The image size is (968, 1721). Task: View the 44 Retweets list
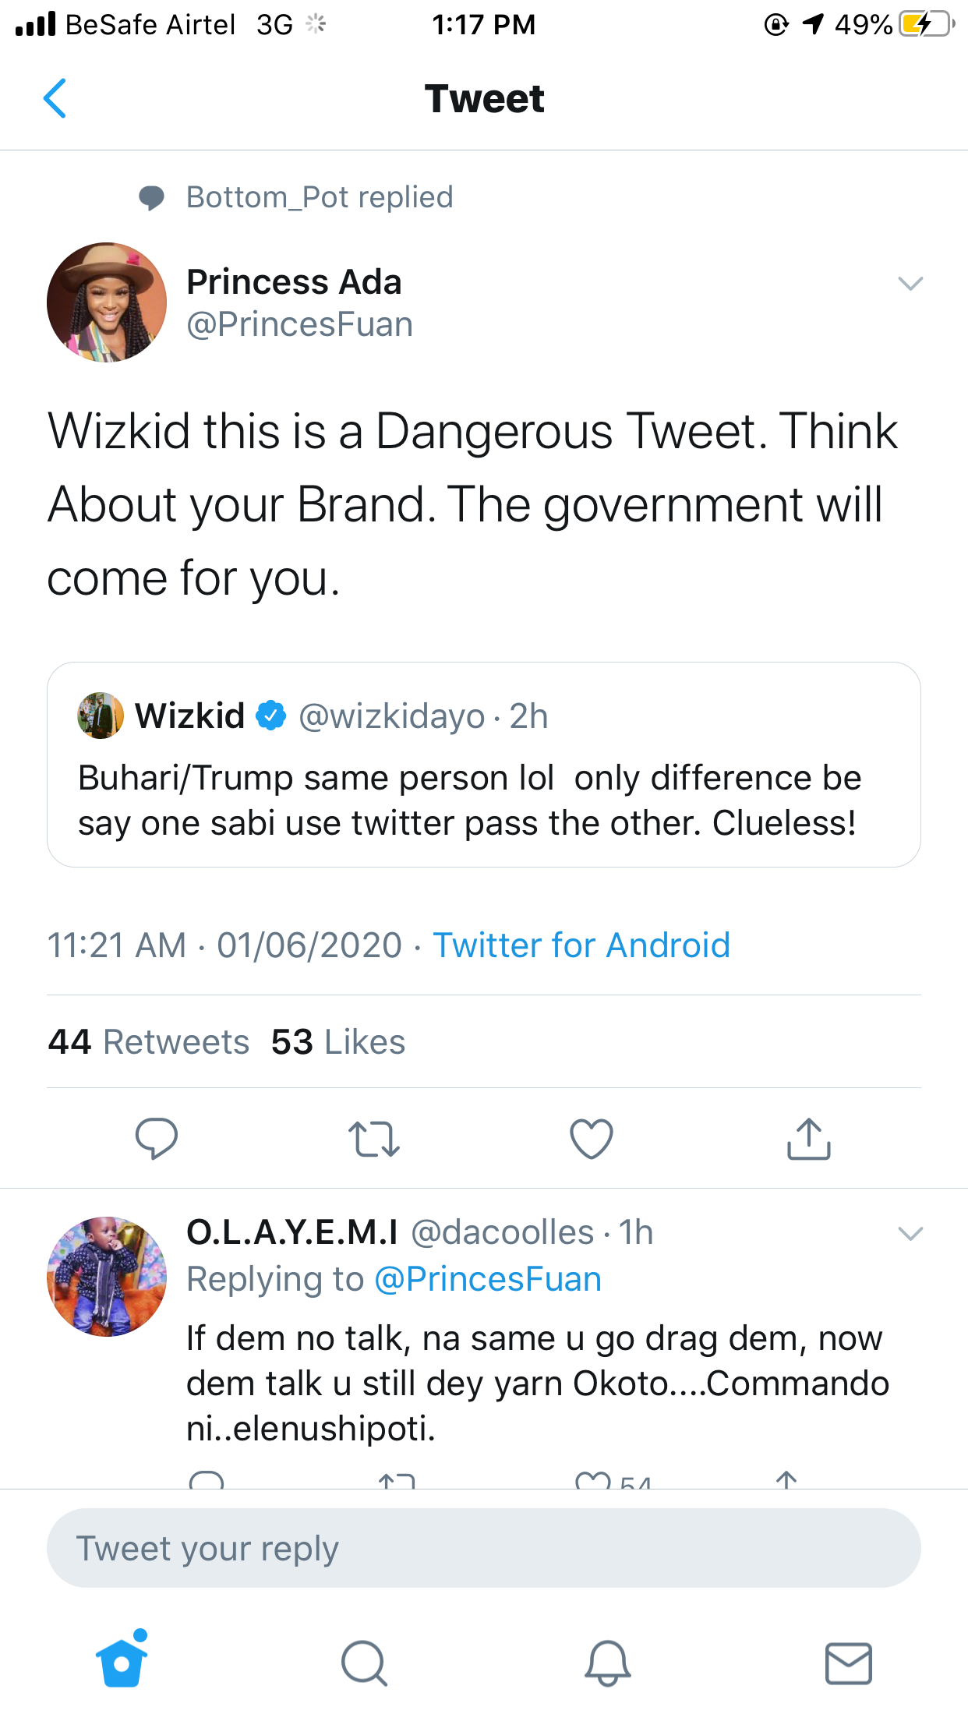[148, 1042]
